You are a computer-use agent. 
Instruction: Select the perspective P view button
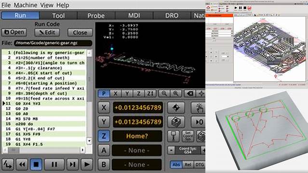[x=104, y=93]
